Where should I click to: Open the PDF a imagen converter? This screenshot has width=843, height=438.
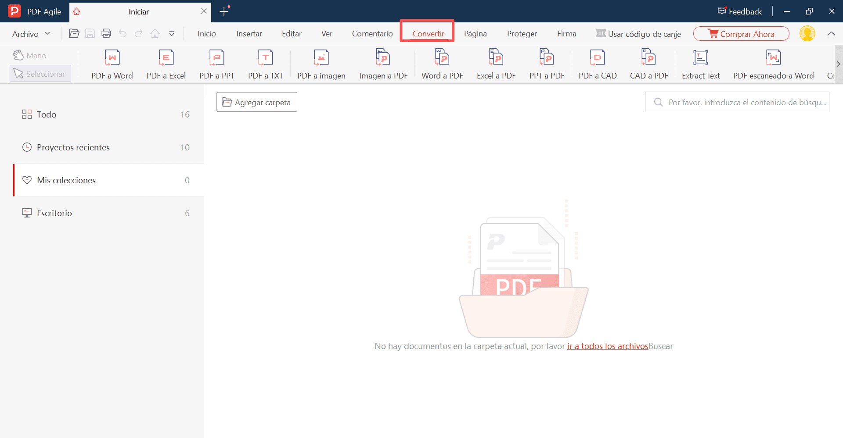click(321, 64)
